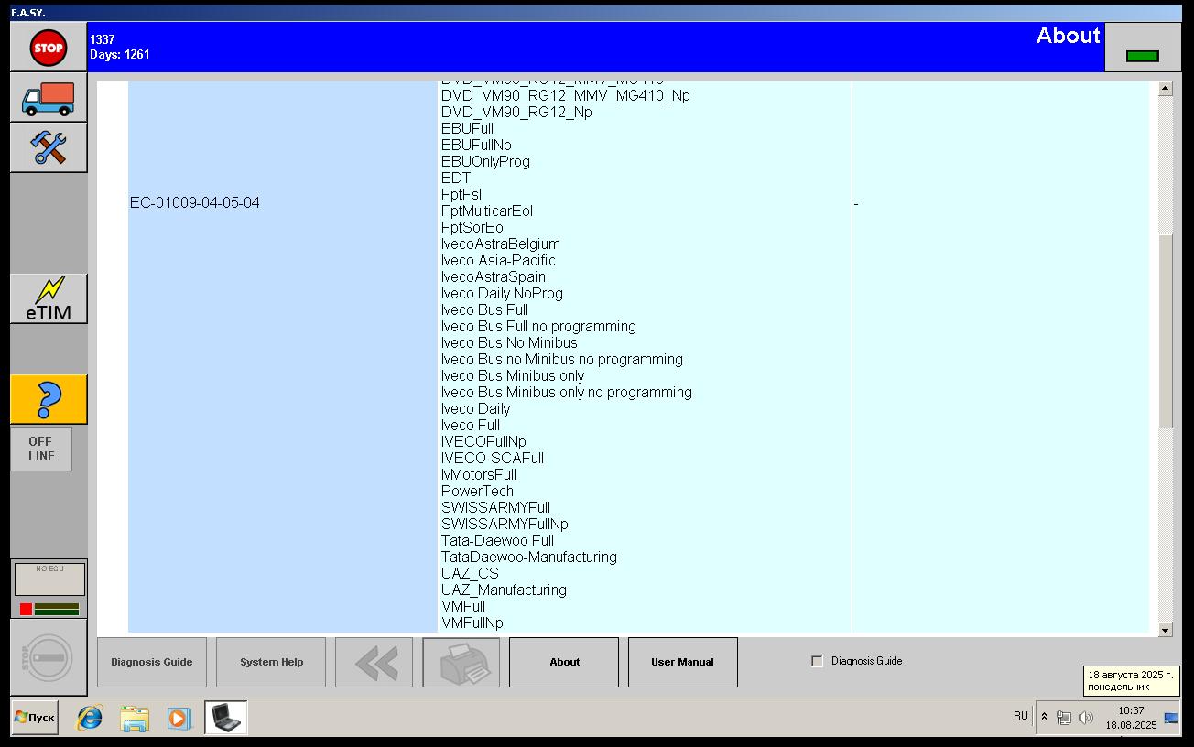Open the truck vehicle selection icon
Viewport: 1194px width, 747px height.
pos(49,97)
